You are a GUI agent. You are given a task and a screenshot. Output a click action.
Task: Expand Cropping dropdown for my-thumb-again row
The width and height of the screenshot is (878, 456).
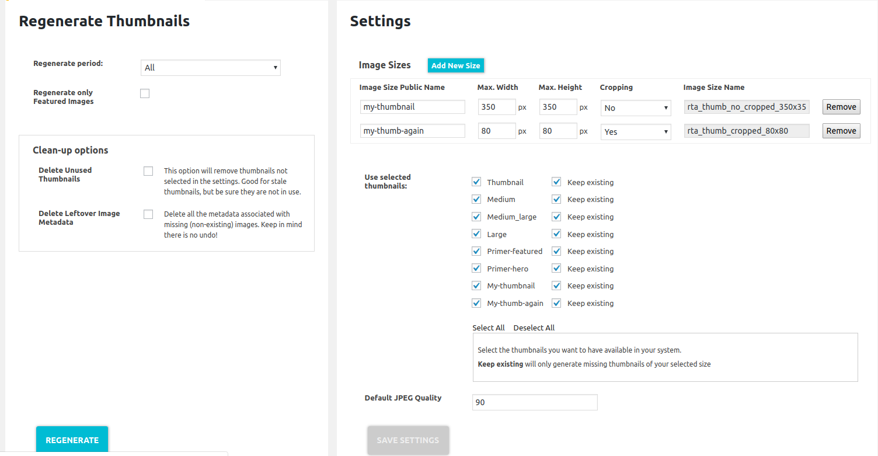click(x=636, y=132)
